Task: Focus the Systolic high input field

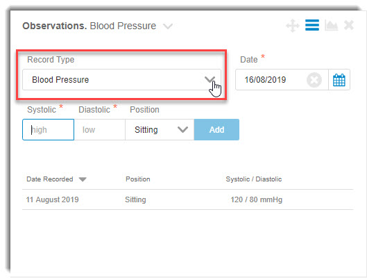Action: (48, 130)
